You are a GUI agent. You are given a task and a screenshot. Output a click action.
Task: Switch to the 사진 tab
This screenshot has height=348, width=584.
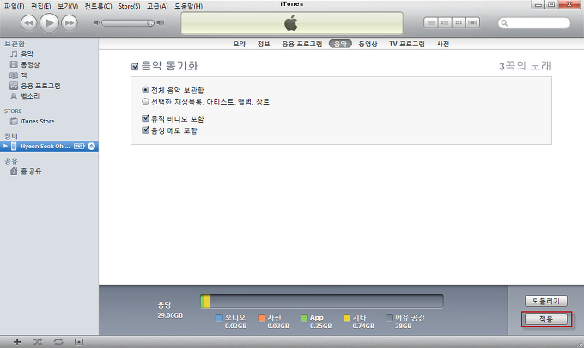(443, 44)
